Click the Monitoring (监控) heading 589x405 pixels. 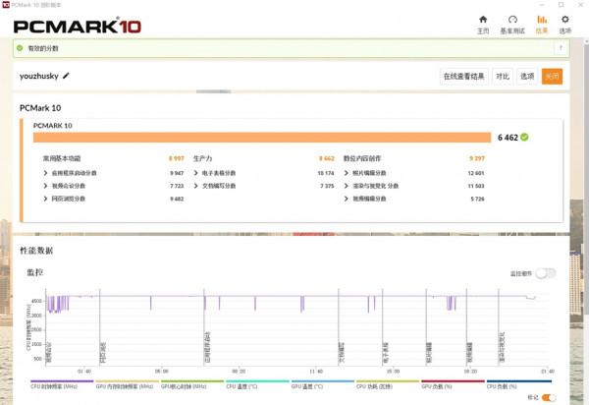coord(35,272)
